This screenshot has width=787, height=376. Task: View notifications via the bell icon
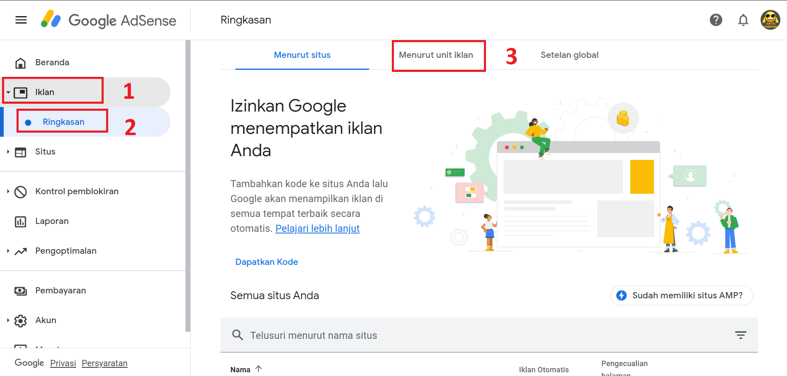point(743,20)
